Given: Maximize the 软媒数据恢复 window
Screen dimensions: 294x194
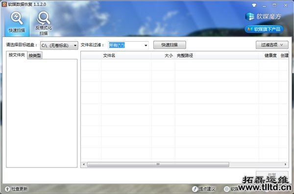Looking at the screenshot, I should point(274,5).
